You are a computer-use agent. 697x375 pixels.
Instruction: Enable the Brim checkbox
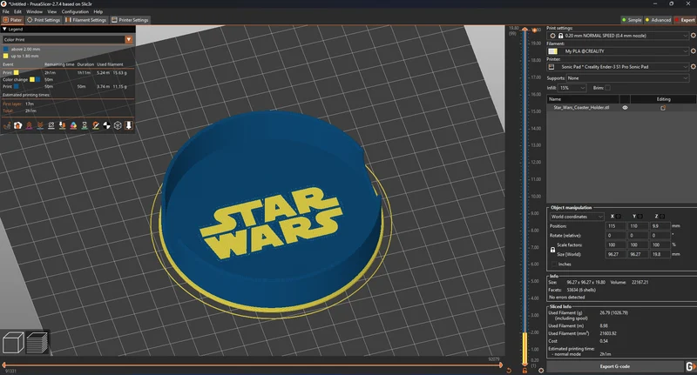(x=607, y=88)
